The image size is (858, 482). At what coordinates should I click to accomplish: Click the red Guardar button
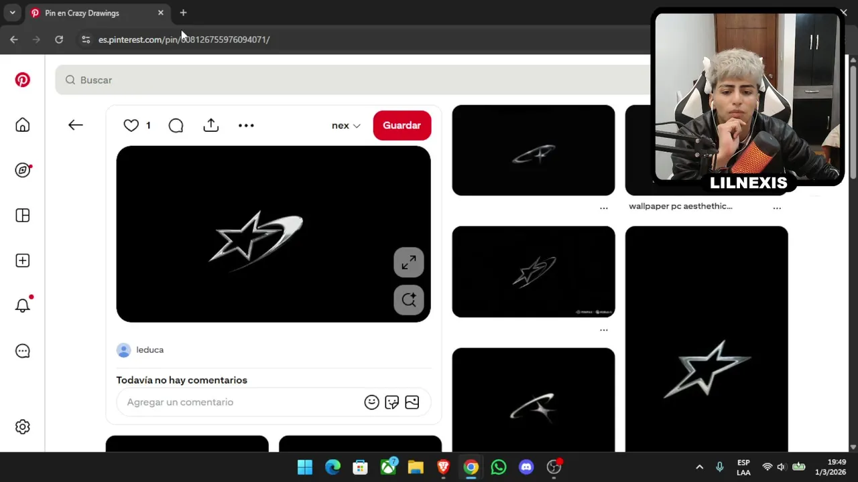tap(402, 125)
